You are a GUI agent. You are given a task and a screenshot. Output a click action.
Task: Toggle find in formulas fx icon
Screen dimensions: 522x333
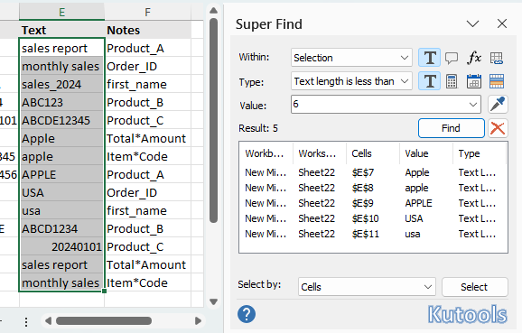[x=474, y=58]
